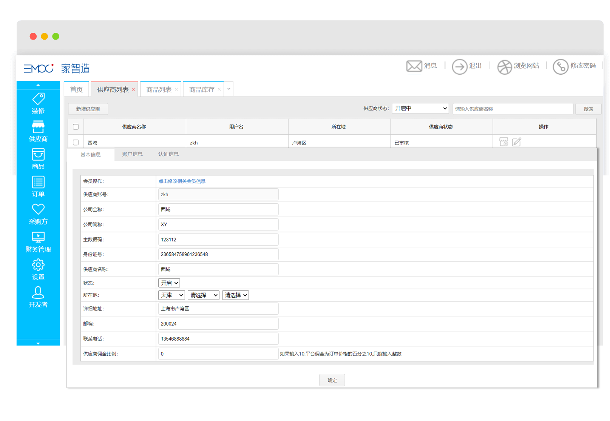The height and width of the screenshot is (421, 610).
Task: Click the 供应商状态 column header
Action: 441,127
